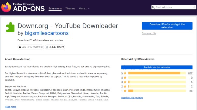The height and width of the screenshot is (110, 197).
Task: Click the star icon in the 4-star row
Action: click(x=125, y=78)
